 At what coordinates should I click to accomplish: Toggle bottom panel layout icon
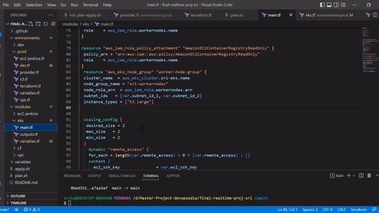[329, 5]
